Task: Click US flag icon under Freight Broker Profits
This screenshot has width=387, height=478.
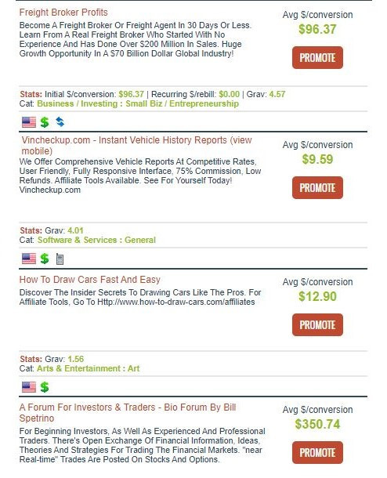Action: 29,122
